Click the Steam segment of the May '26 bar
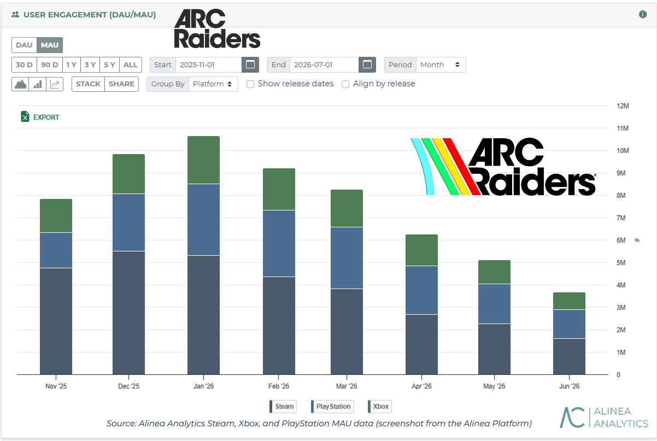This screenshot has height=441, width=657. (x=494, y=349)
